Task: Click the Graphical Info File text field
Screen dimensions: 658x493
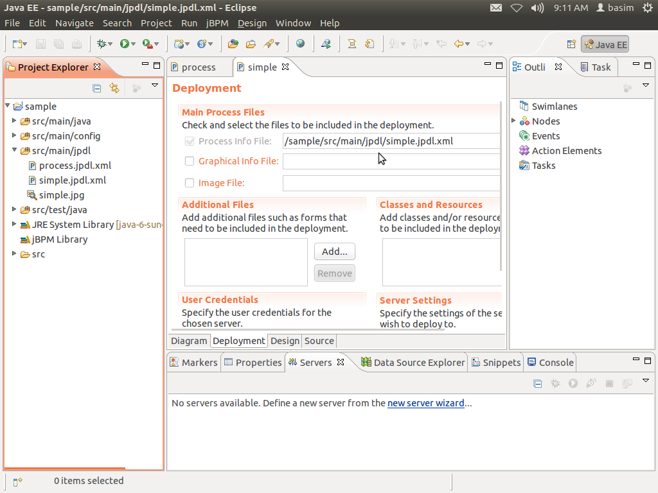Action: click(391, 162)
